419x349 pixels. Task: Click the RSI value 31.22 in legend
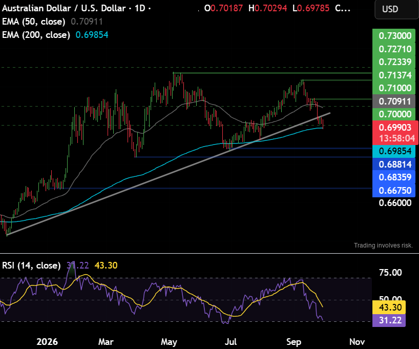pos(77,265)
